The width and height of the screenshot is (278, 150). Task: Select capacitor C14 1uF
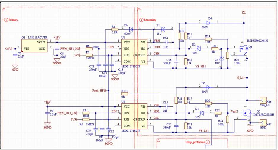(167, 42)
